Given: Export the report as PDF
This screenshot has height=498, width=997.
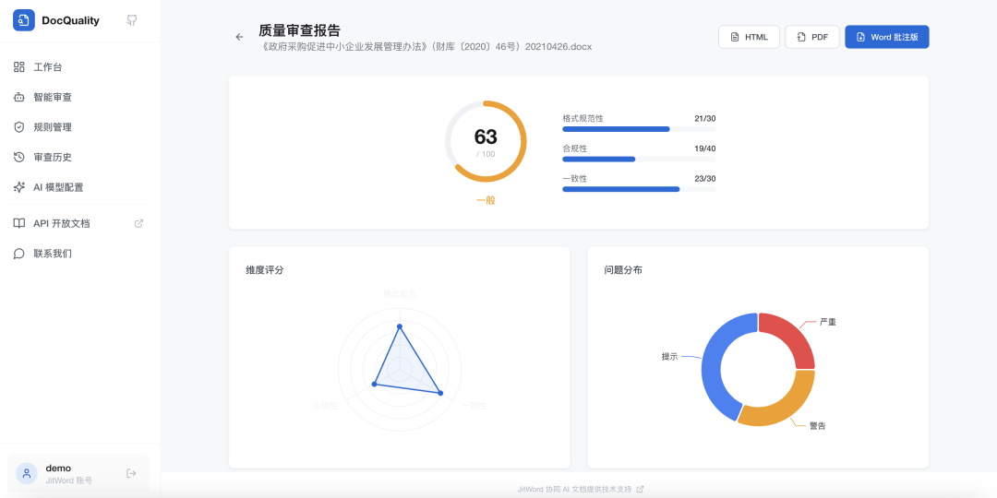Looking at the screenshot, I should click(812, 37).
